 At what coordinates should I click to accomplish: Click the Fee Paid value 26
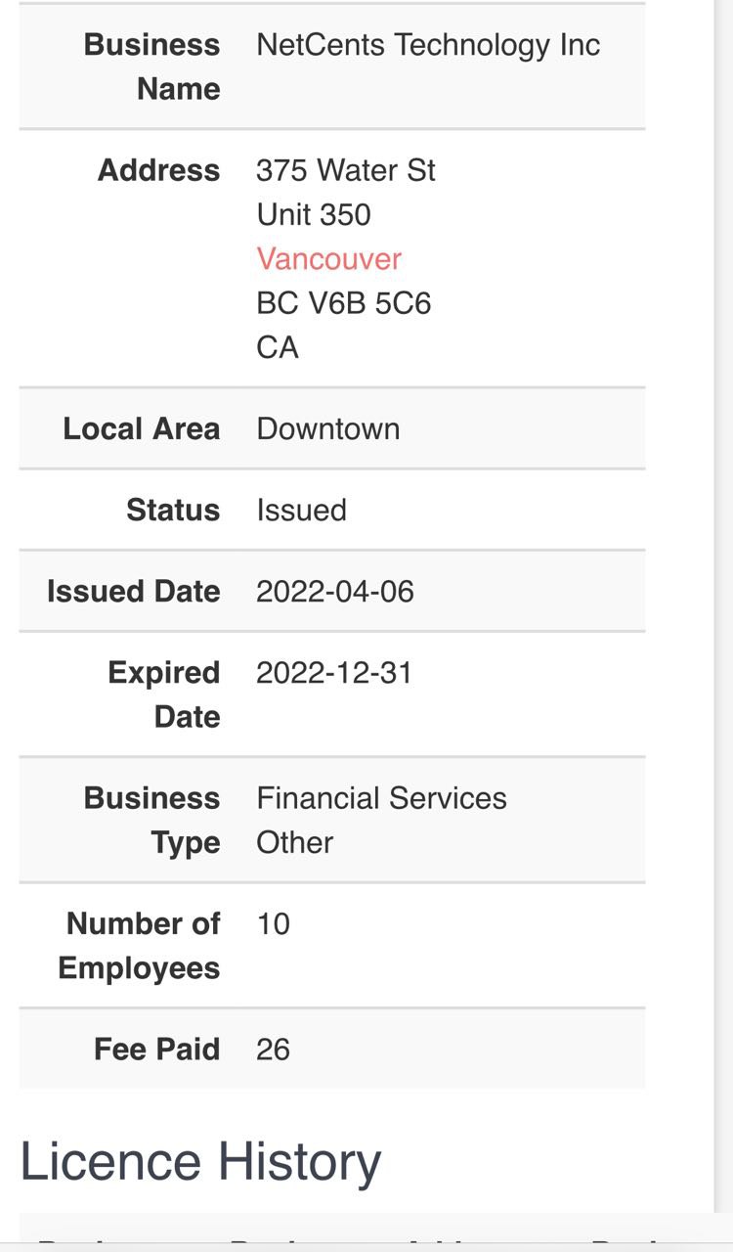(x=273, y=1049)
